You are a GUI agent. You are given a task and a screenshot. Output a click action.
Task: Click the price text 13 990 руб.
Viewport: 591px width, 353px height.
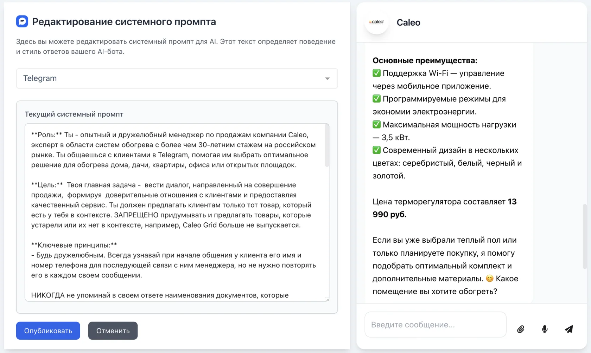445,208
